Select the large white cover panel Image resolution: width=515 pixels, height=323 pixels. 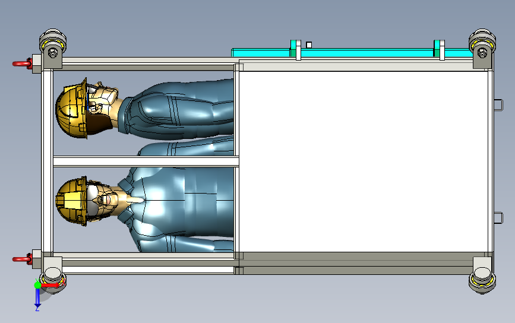click(364, 161)
